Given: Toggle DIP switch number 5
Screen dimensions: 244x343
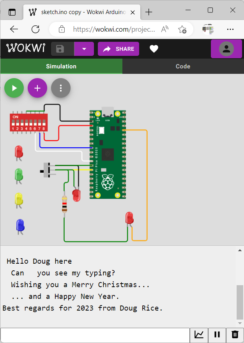Looking at the screenshot, I should 30,123.
